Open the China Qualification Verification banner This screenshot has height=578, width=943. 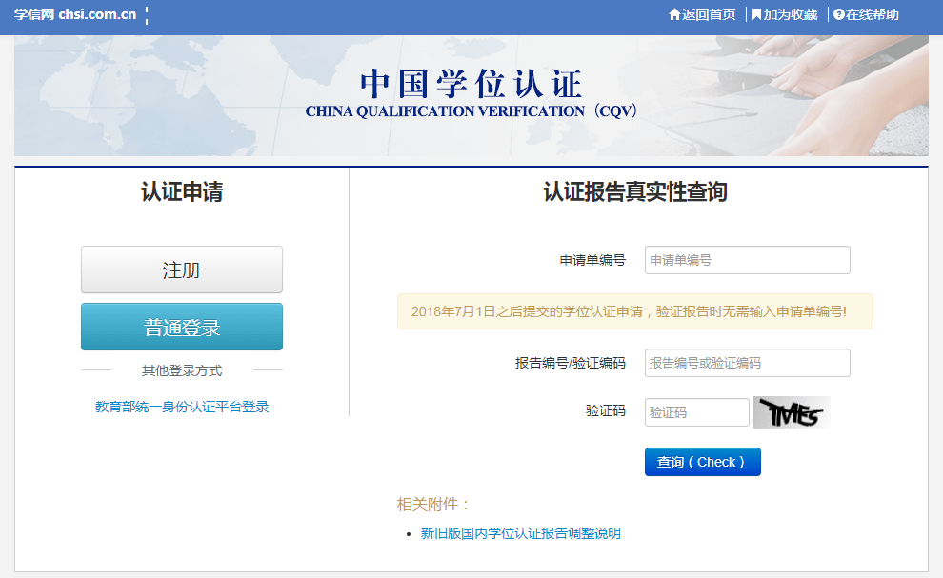coord(471,93)
